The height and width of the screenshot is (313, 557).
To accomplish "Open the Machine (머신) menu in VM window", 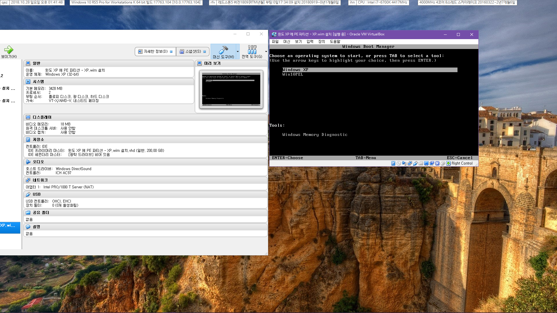I will pyautogui.click(x=287, y=42).
